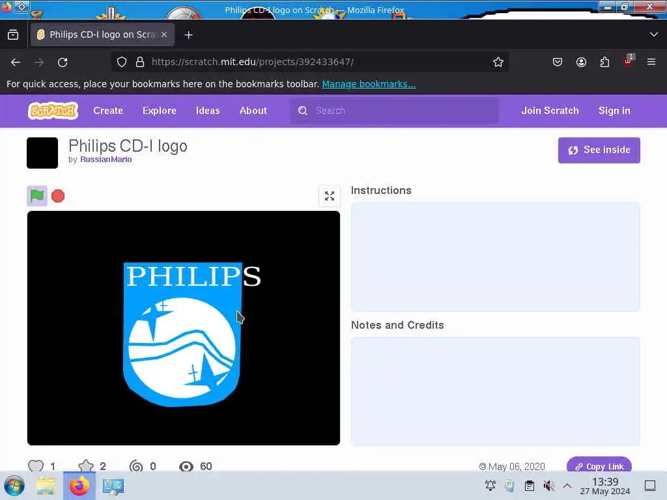Open the Ideas menu item

208,111
